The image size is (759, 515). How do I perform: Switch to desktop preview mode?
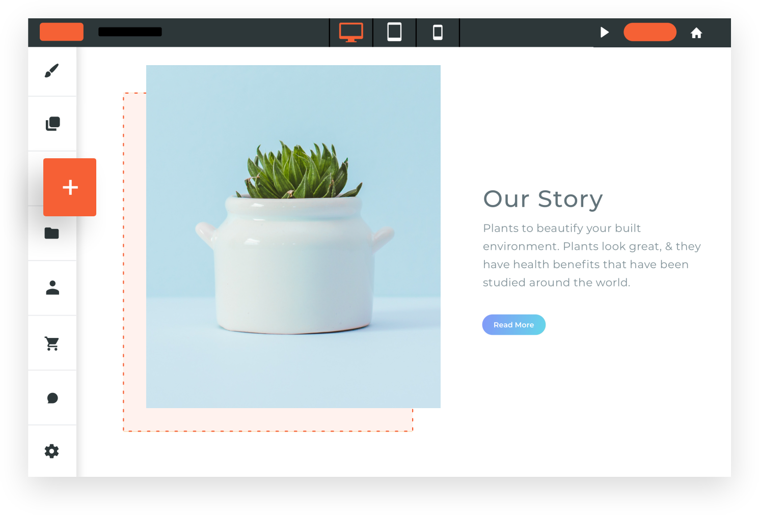[351, 33]
